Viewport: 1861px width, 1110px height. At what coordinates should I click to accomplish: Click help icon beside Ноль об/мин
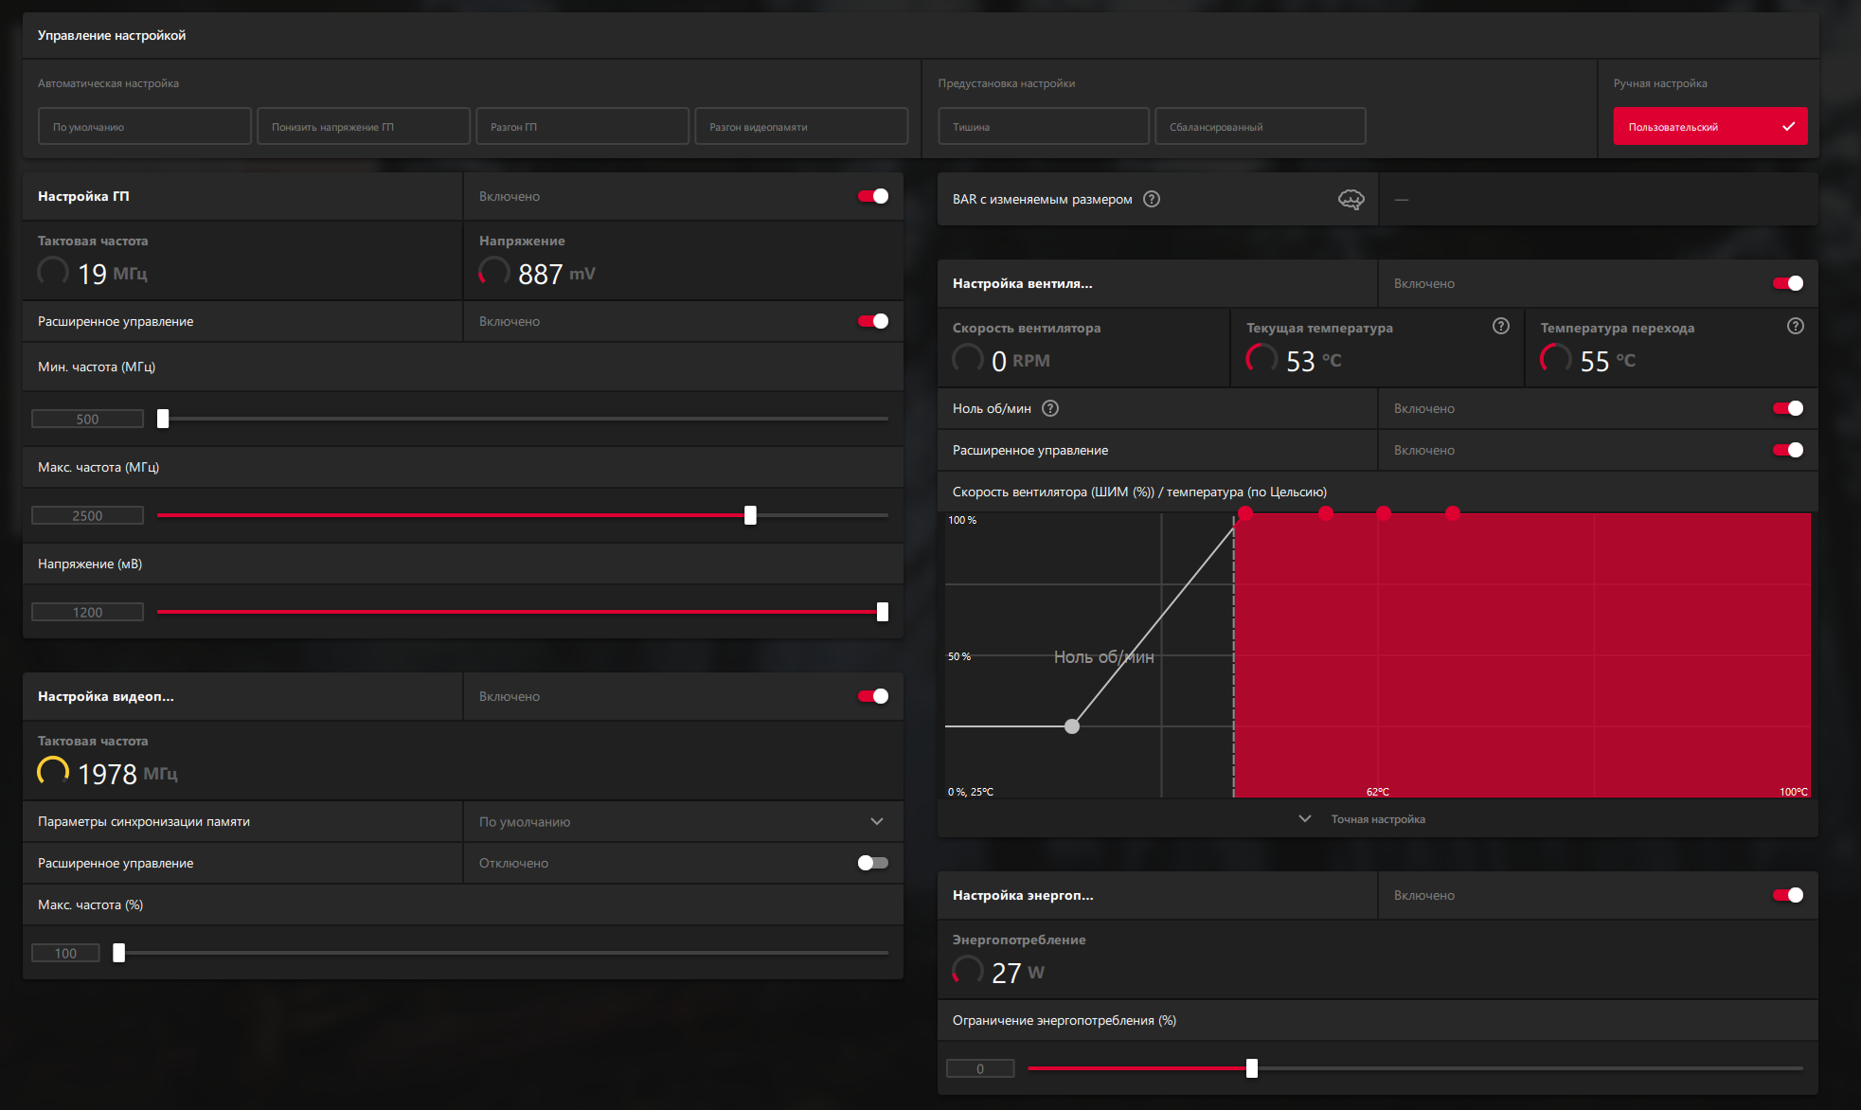1050,408
